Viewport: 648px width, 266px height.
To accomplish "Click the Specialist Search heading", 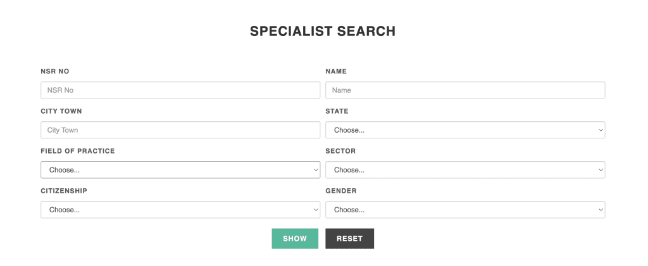I will pyautogui.click(x=323, y=31).
